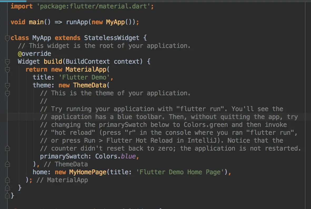Viewport: 311px width, 209px height.
Task: Click the 'extends' keyword
Action: point(67,38)
